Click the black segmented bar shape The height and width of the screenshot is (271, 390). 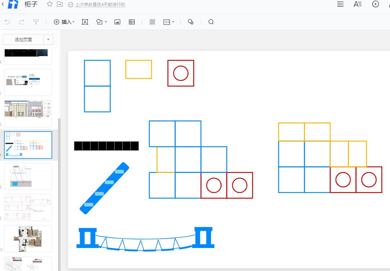tap(106, 146)
